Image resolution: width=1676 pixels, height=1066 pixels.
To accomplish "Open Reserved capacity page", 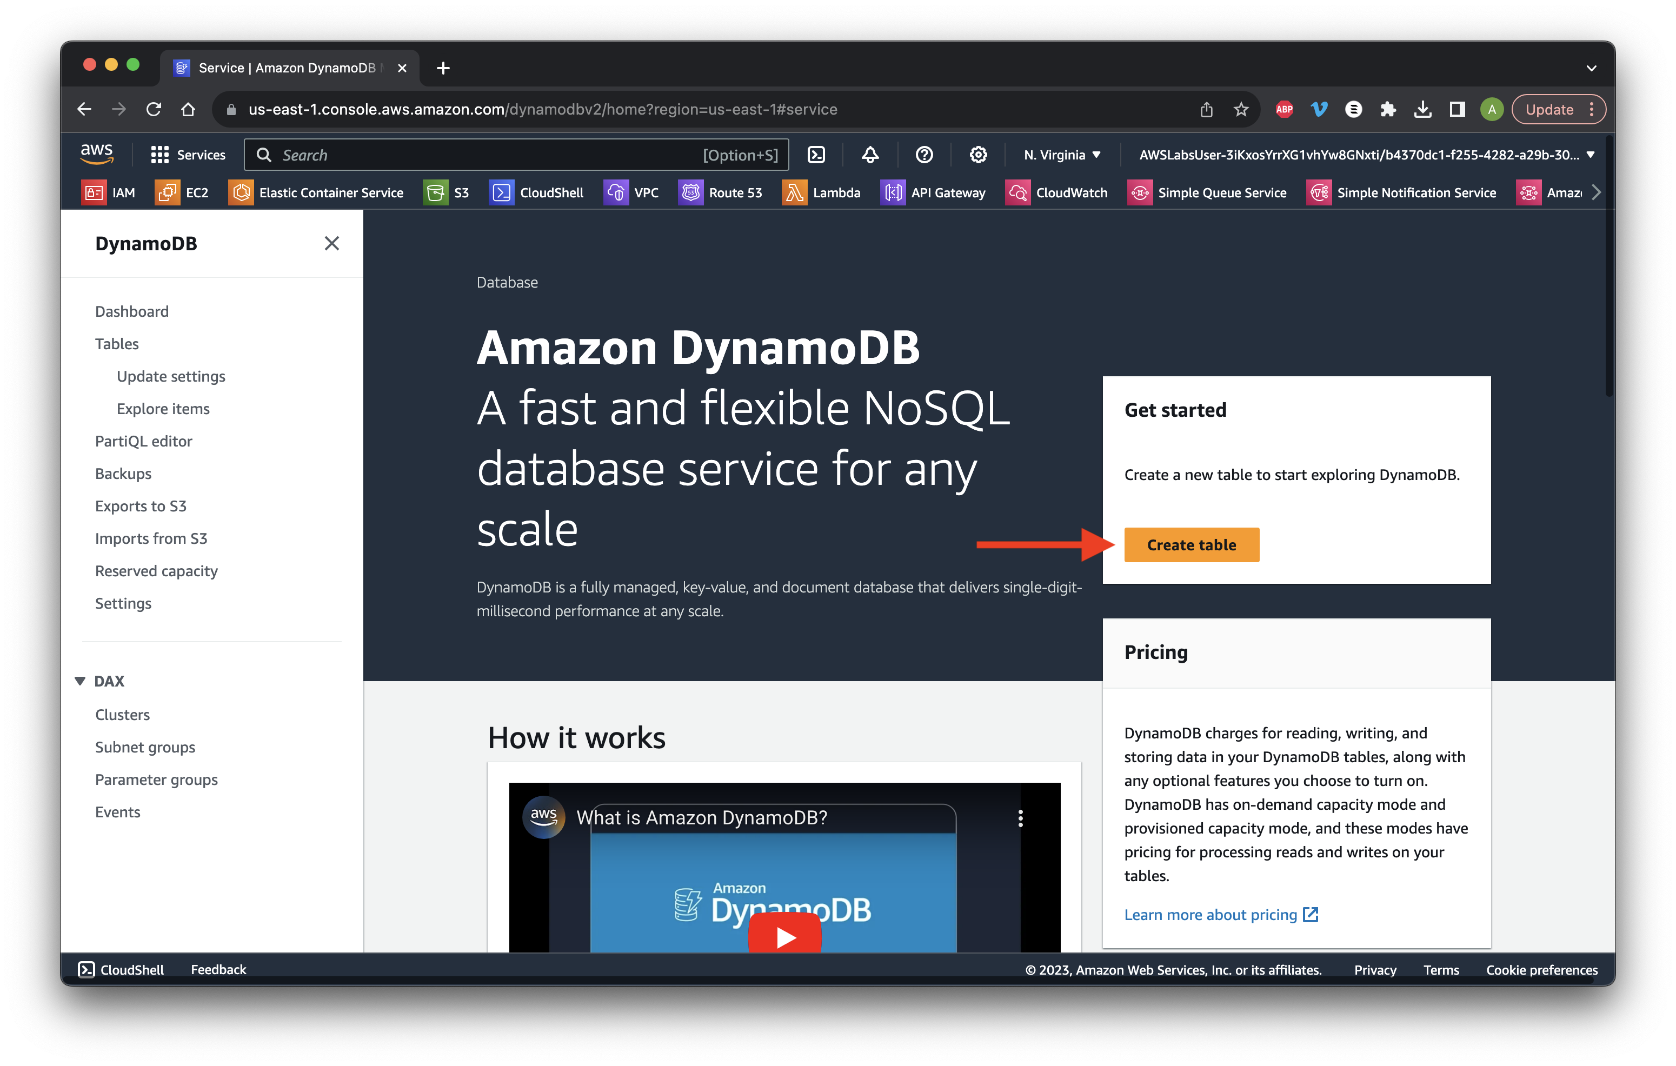I will [x=157, y=571].
